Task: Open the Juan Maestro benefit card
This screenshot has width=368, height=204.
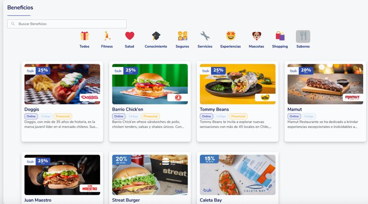Action: (x=62, y=178)
